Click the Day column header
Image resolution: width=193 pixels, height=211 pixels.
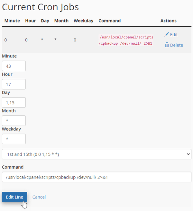tap(45, 21)
